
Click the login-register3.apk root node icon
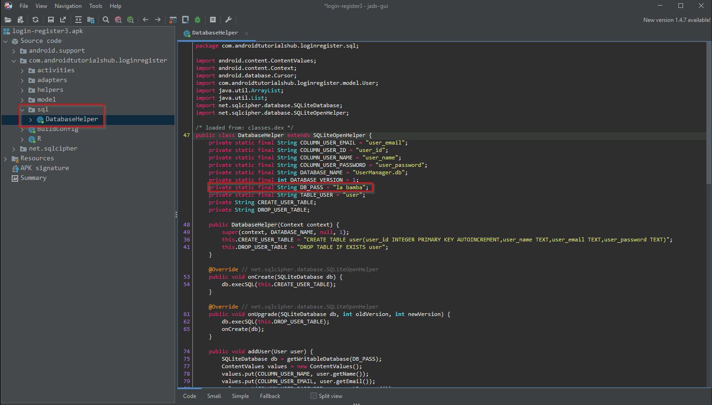[x=7, y=31]
